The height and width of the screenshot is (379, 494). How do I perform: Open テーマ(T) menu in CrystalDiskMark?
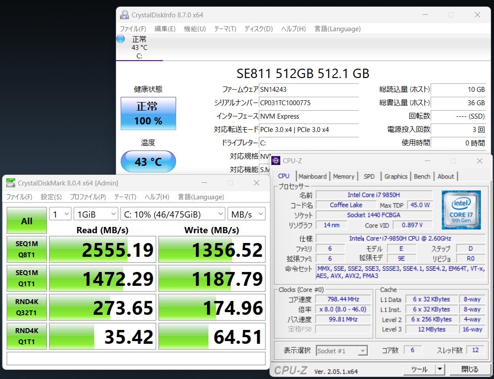125,197
